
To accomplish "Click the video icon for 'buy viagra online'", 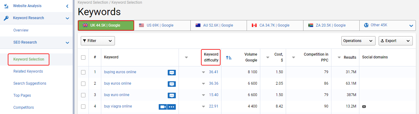I will click(x=163, y=107).
